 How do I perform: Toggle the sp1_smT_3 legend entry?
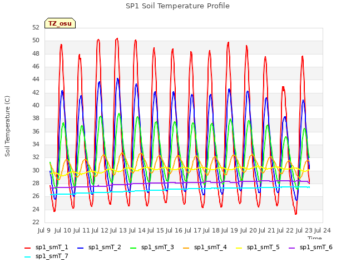tap(152, 248)
